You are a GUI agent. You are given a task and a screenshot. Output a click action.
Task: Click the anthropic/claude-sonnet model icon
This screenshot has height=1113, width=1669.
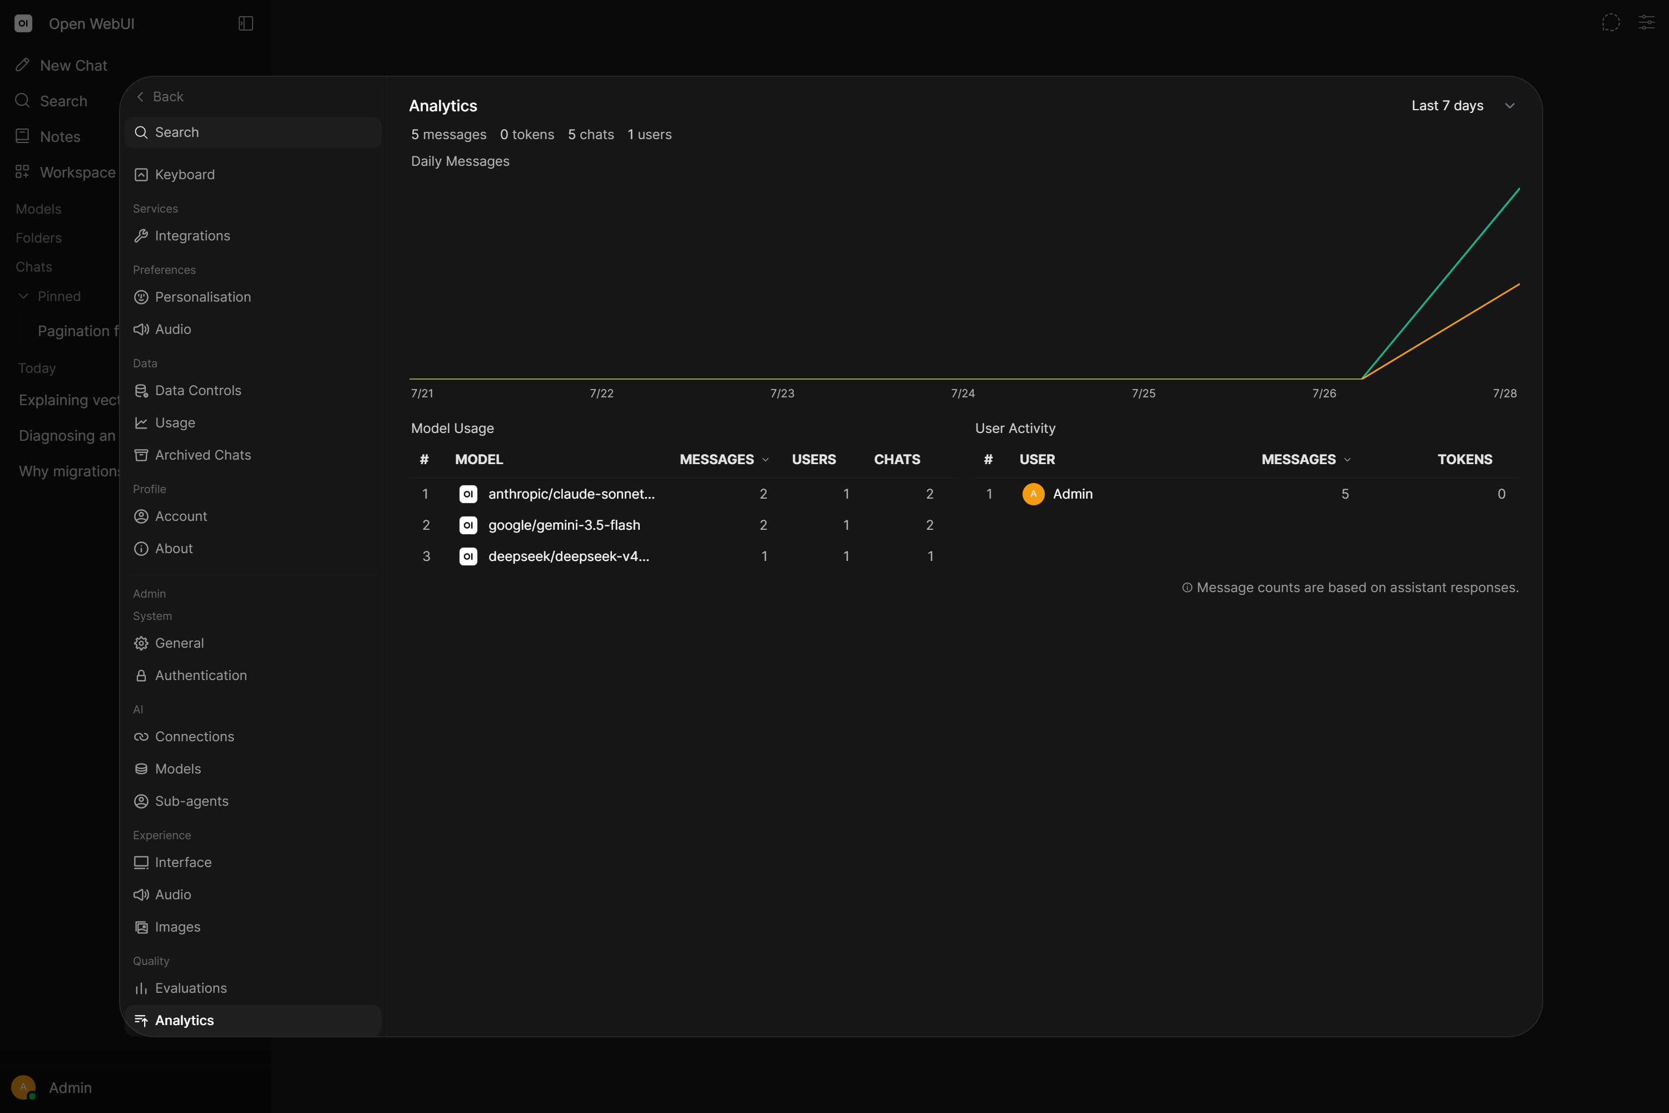(x=468, y=494)
